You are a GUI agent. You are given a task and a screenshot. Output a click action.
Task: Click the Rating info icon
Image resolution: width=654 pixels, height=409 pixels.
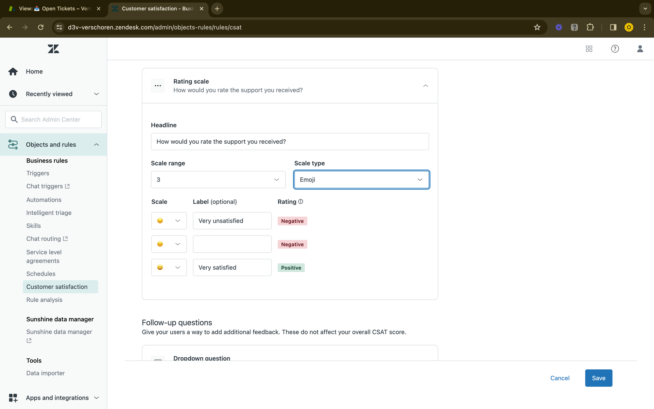tap(301, 202)
